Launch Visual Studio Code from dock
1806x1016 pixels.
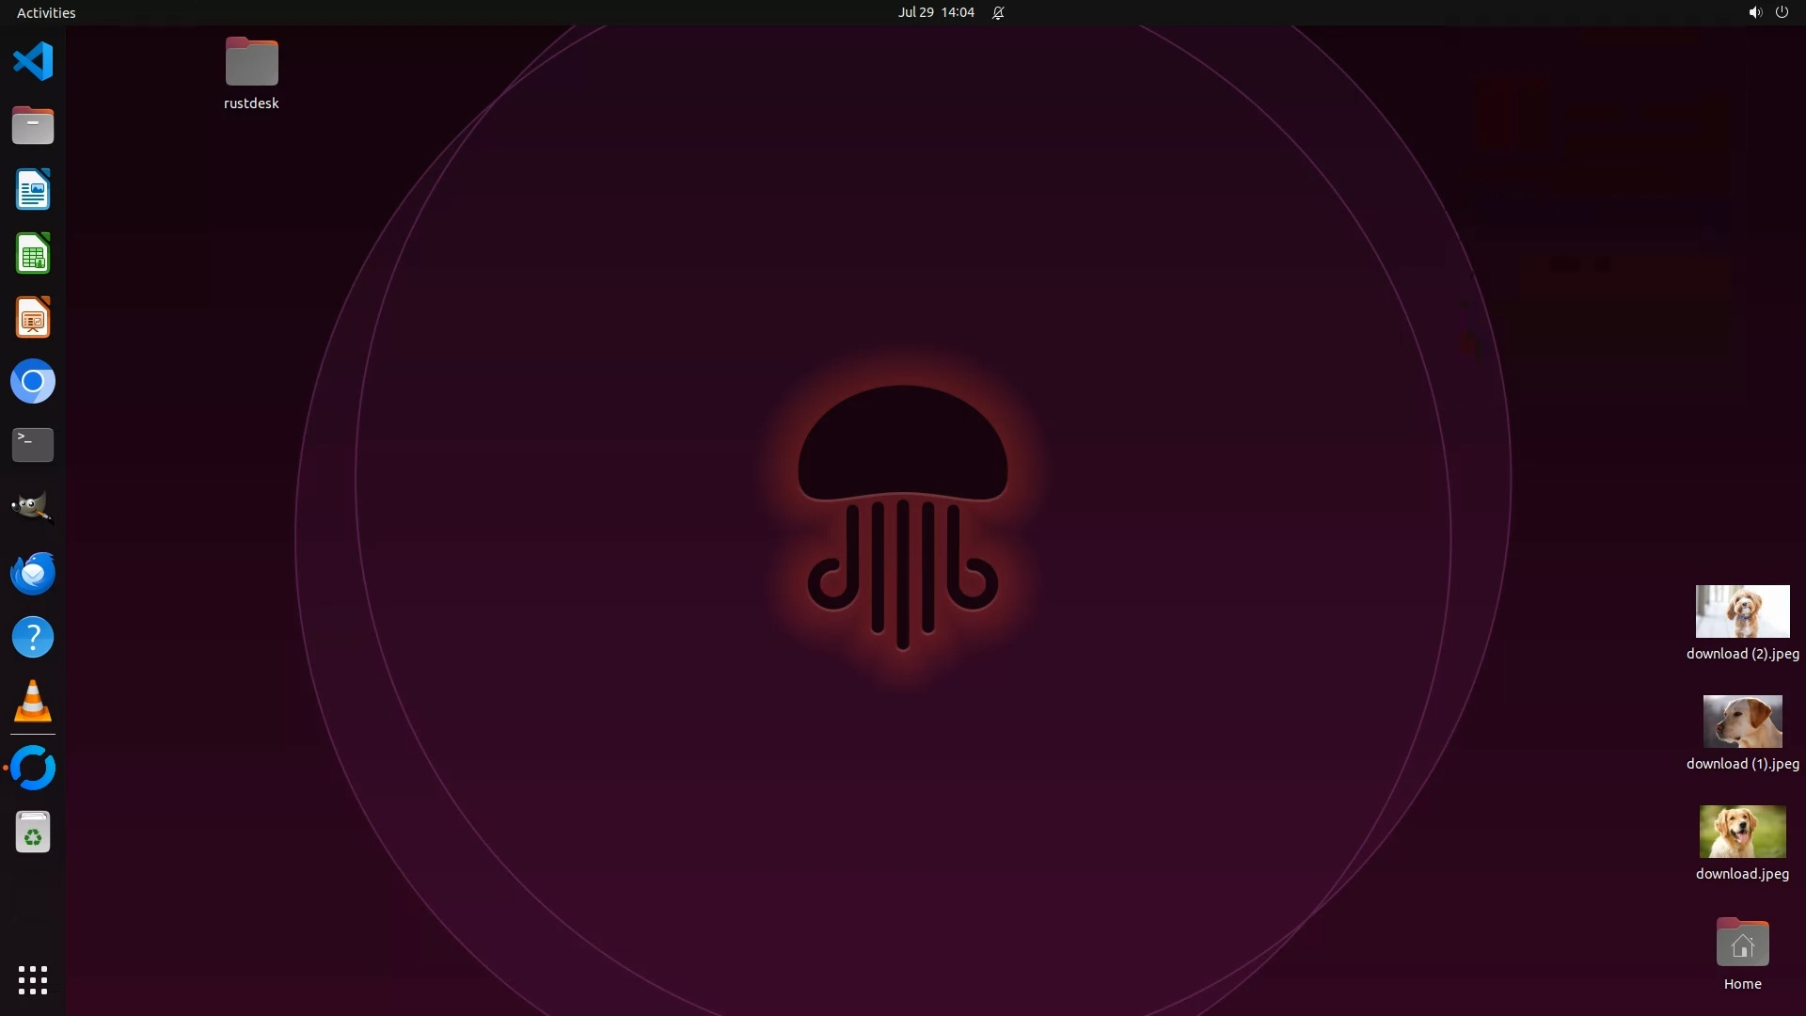click(33, 62)
